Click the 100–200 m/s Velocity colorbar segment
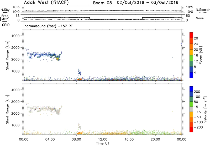Viewport: 210px width, 145px height. pos(191,94)
